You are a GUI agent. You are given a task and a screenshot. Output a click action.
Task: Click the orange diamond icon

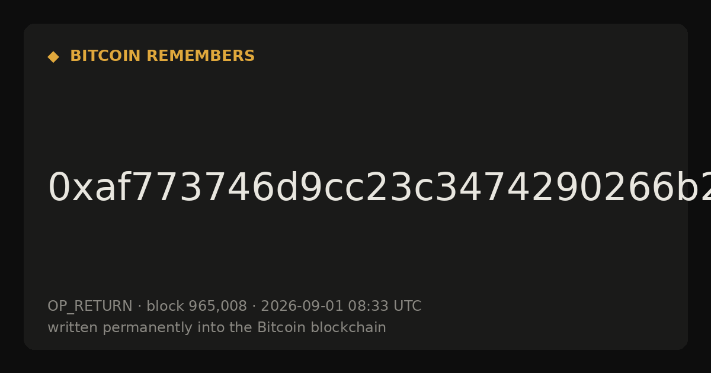(53, 57)
